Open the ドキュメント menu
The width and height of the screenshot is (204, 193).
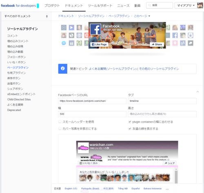74,6
